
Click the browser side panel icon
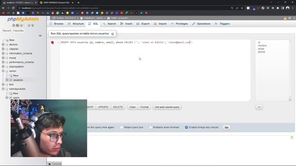283,8
